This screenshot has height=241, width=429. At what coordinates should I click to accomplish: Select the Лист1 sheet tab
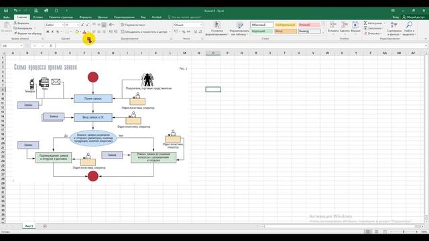coord(29,226)
